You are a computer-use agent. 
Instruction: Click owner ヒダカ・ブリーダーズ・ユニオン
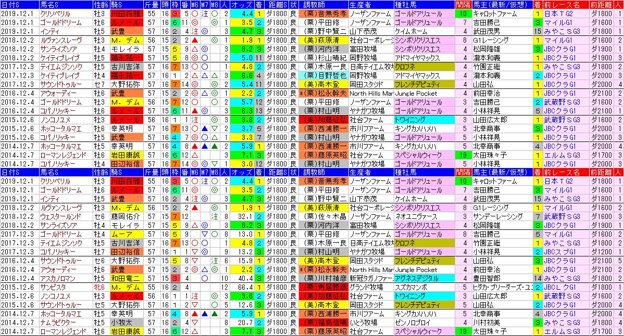tap(503, 287)
